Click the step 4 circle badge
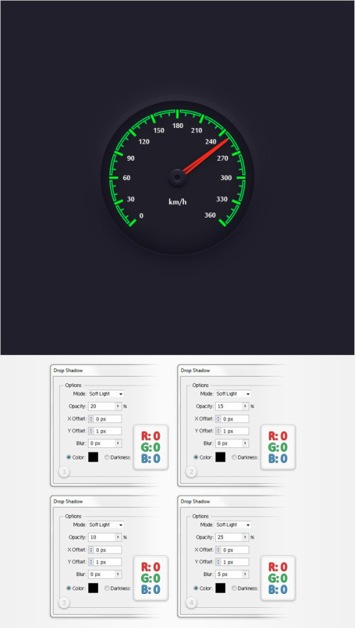355x628 pixels. tap(191, 603)
